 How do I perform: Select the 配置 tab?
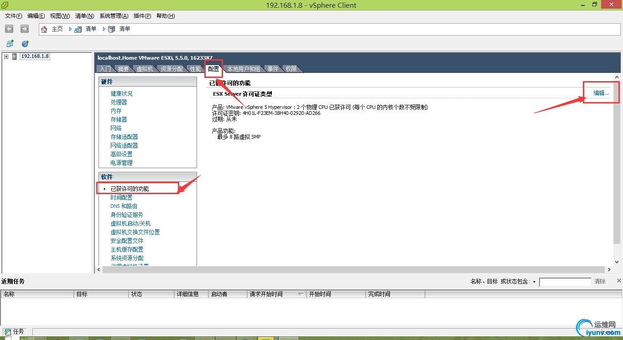click(x=213, y=69)
